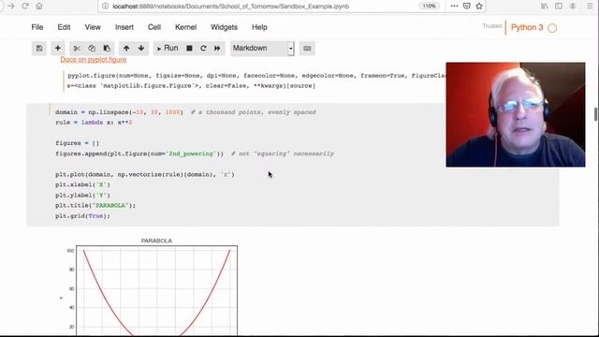Move the selected cell up
Viewport: 599px width, 337px height.
pyautogui.click(x=126, y=48)
